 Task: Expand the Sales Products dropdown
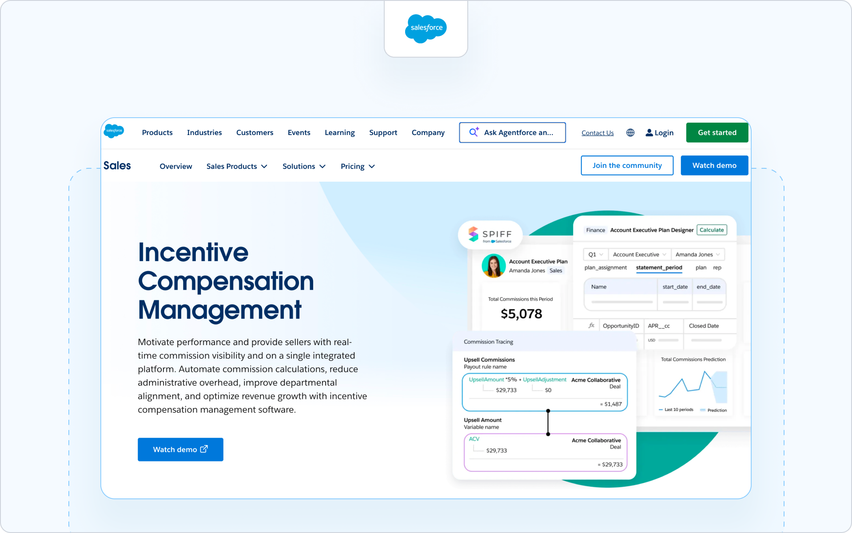(237, 166)
